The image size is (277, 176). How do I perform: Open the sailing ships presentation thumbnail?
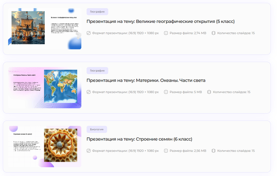45,29
